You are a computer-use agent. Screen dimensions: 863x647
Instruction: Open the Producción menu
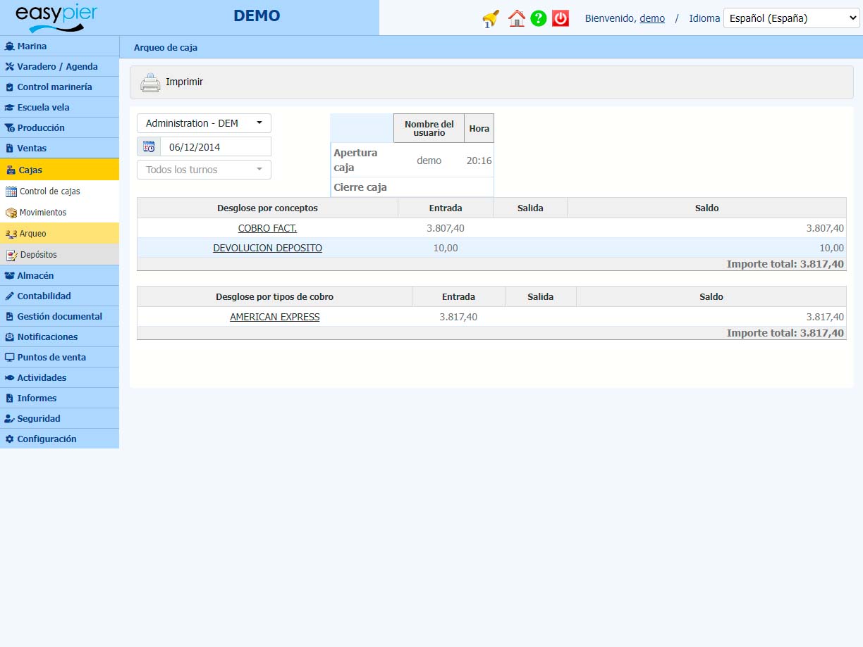point(59,128)
